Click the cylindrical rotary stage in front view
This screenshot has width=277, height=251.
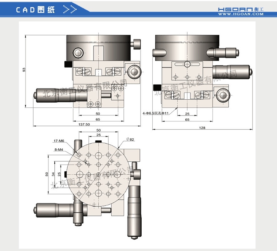(98, 47)
